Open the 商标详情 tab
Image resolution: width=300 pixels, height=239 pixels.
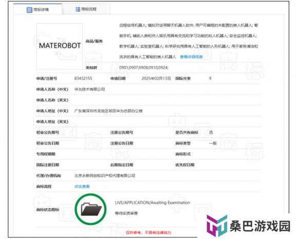(38, 9)
